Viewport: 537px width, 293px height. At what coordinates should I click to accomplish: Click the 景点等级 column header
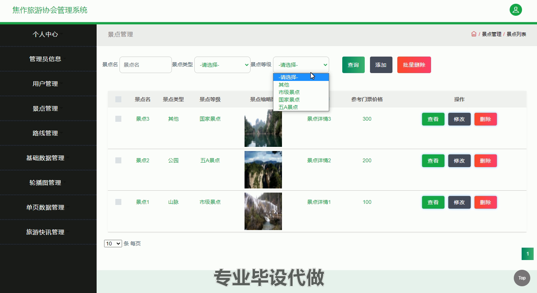pos(210,99)
